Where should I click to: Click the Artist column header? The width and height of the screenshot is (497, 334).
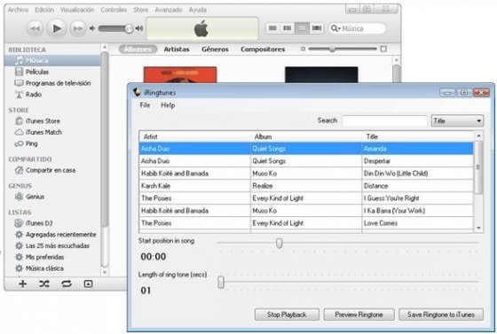pyautogui.click(x=194, y=136)
